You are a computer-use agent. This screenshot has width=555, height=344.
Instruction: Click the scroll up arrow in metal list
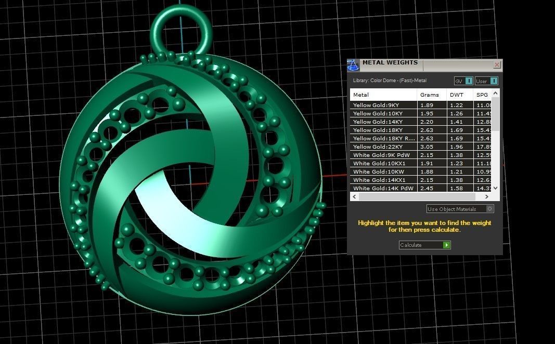tap(496, 93)
